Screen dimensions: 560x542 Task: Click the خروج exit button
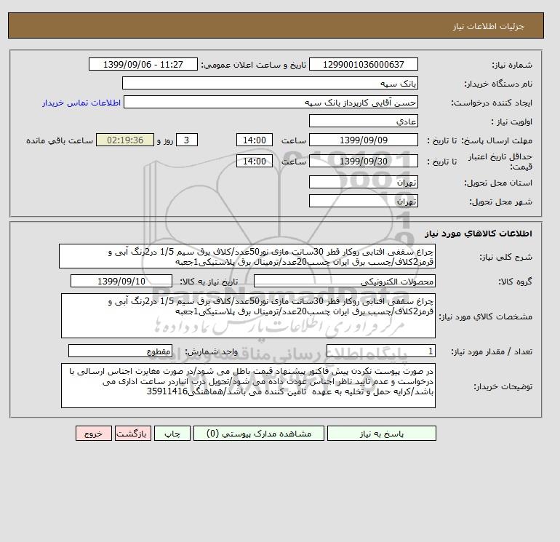coord(94,434)
